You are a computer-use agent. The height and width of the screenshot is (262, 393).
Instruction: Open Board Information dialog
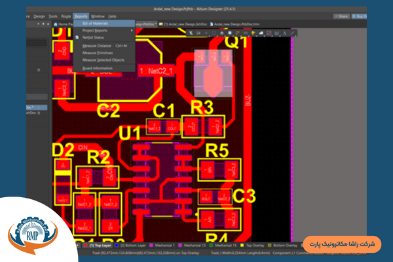[x=97, y=68]
